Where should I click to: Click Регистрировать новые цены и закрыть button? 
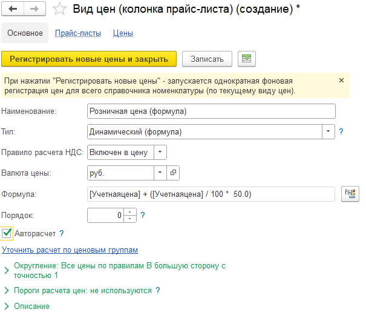89,59
